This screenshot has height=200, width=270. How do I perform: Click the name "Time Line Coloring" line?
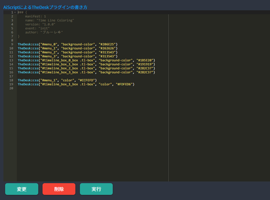[50, 20]
